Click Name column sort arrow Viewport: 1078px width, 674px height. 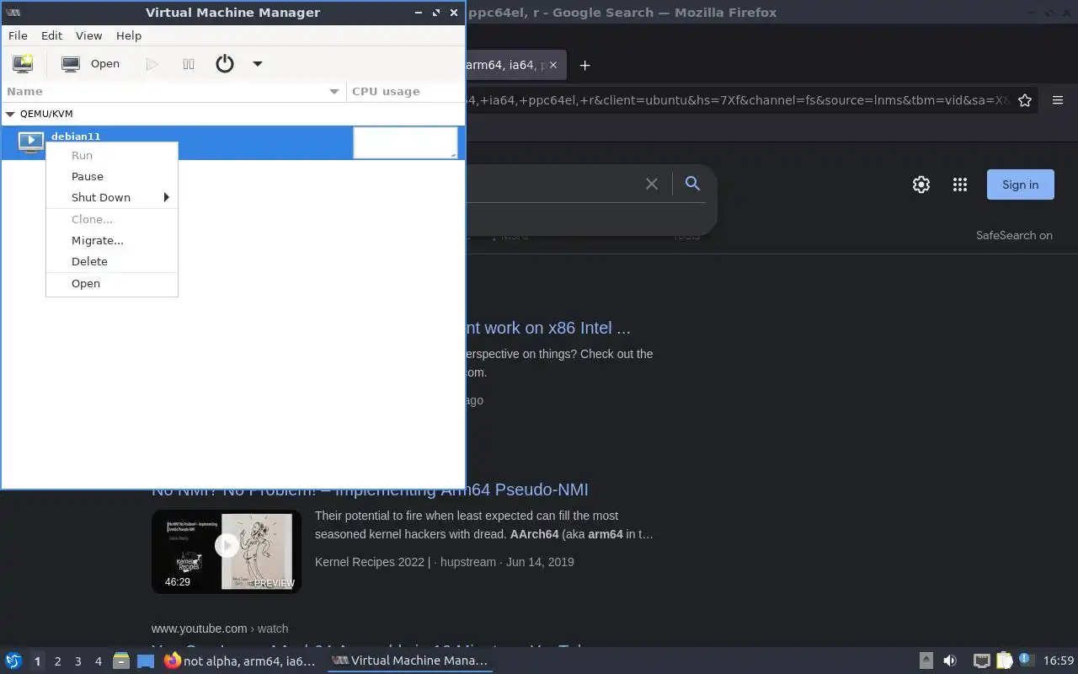[334, 91]
